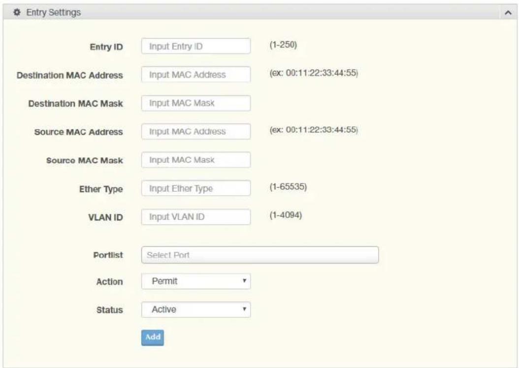Image resolution: width=519 pixels, height=368 pixels.
Task: Click the (1-4094) VLAN range hint
Action: tap(285, 215)
